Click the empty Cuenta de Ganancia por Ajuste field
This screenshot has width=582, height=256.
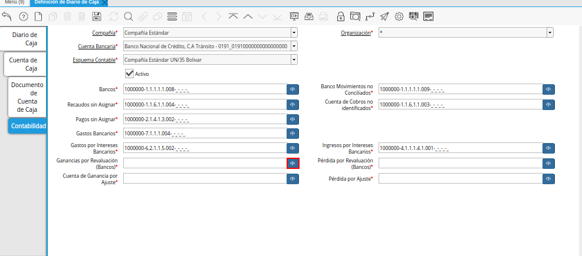[205, 179]
